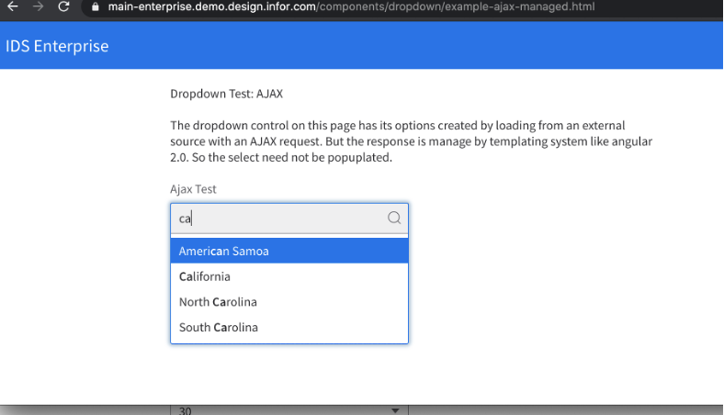The width and height of the screenshot is (724, 415).
Task: Click the IDS Enterprise header title
Action: click(x=57, y=46)
